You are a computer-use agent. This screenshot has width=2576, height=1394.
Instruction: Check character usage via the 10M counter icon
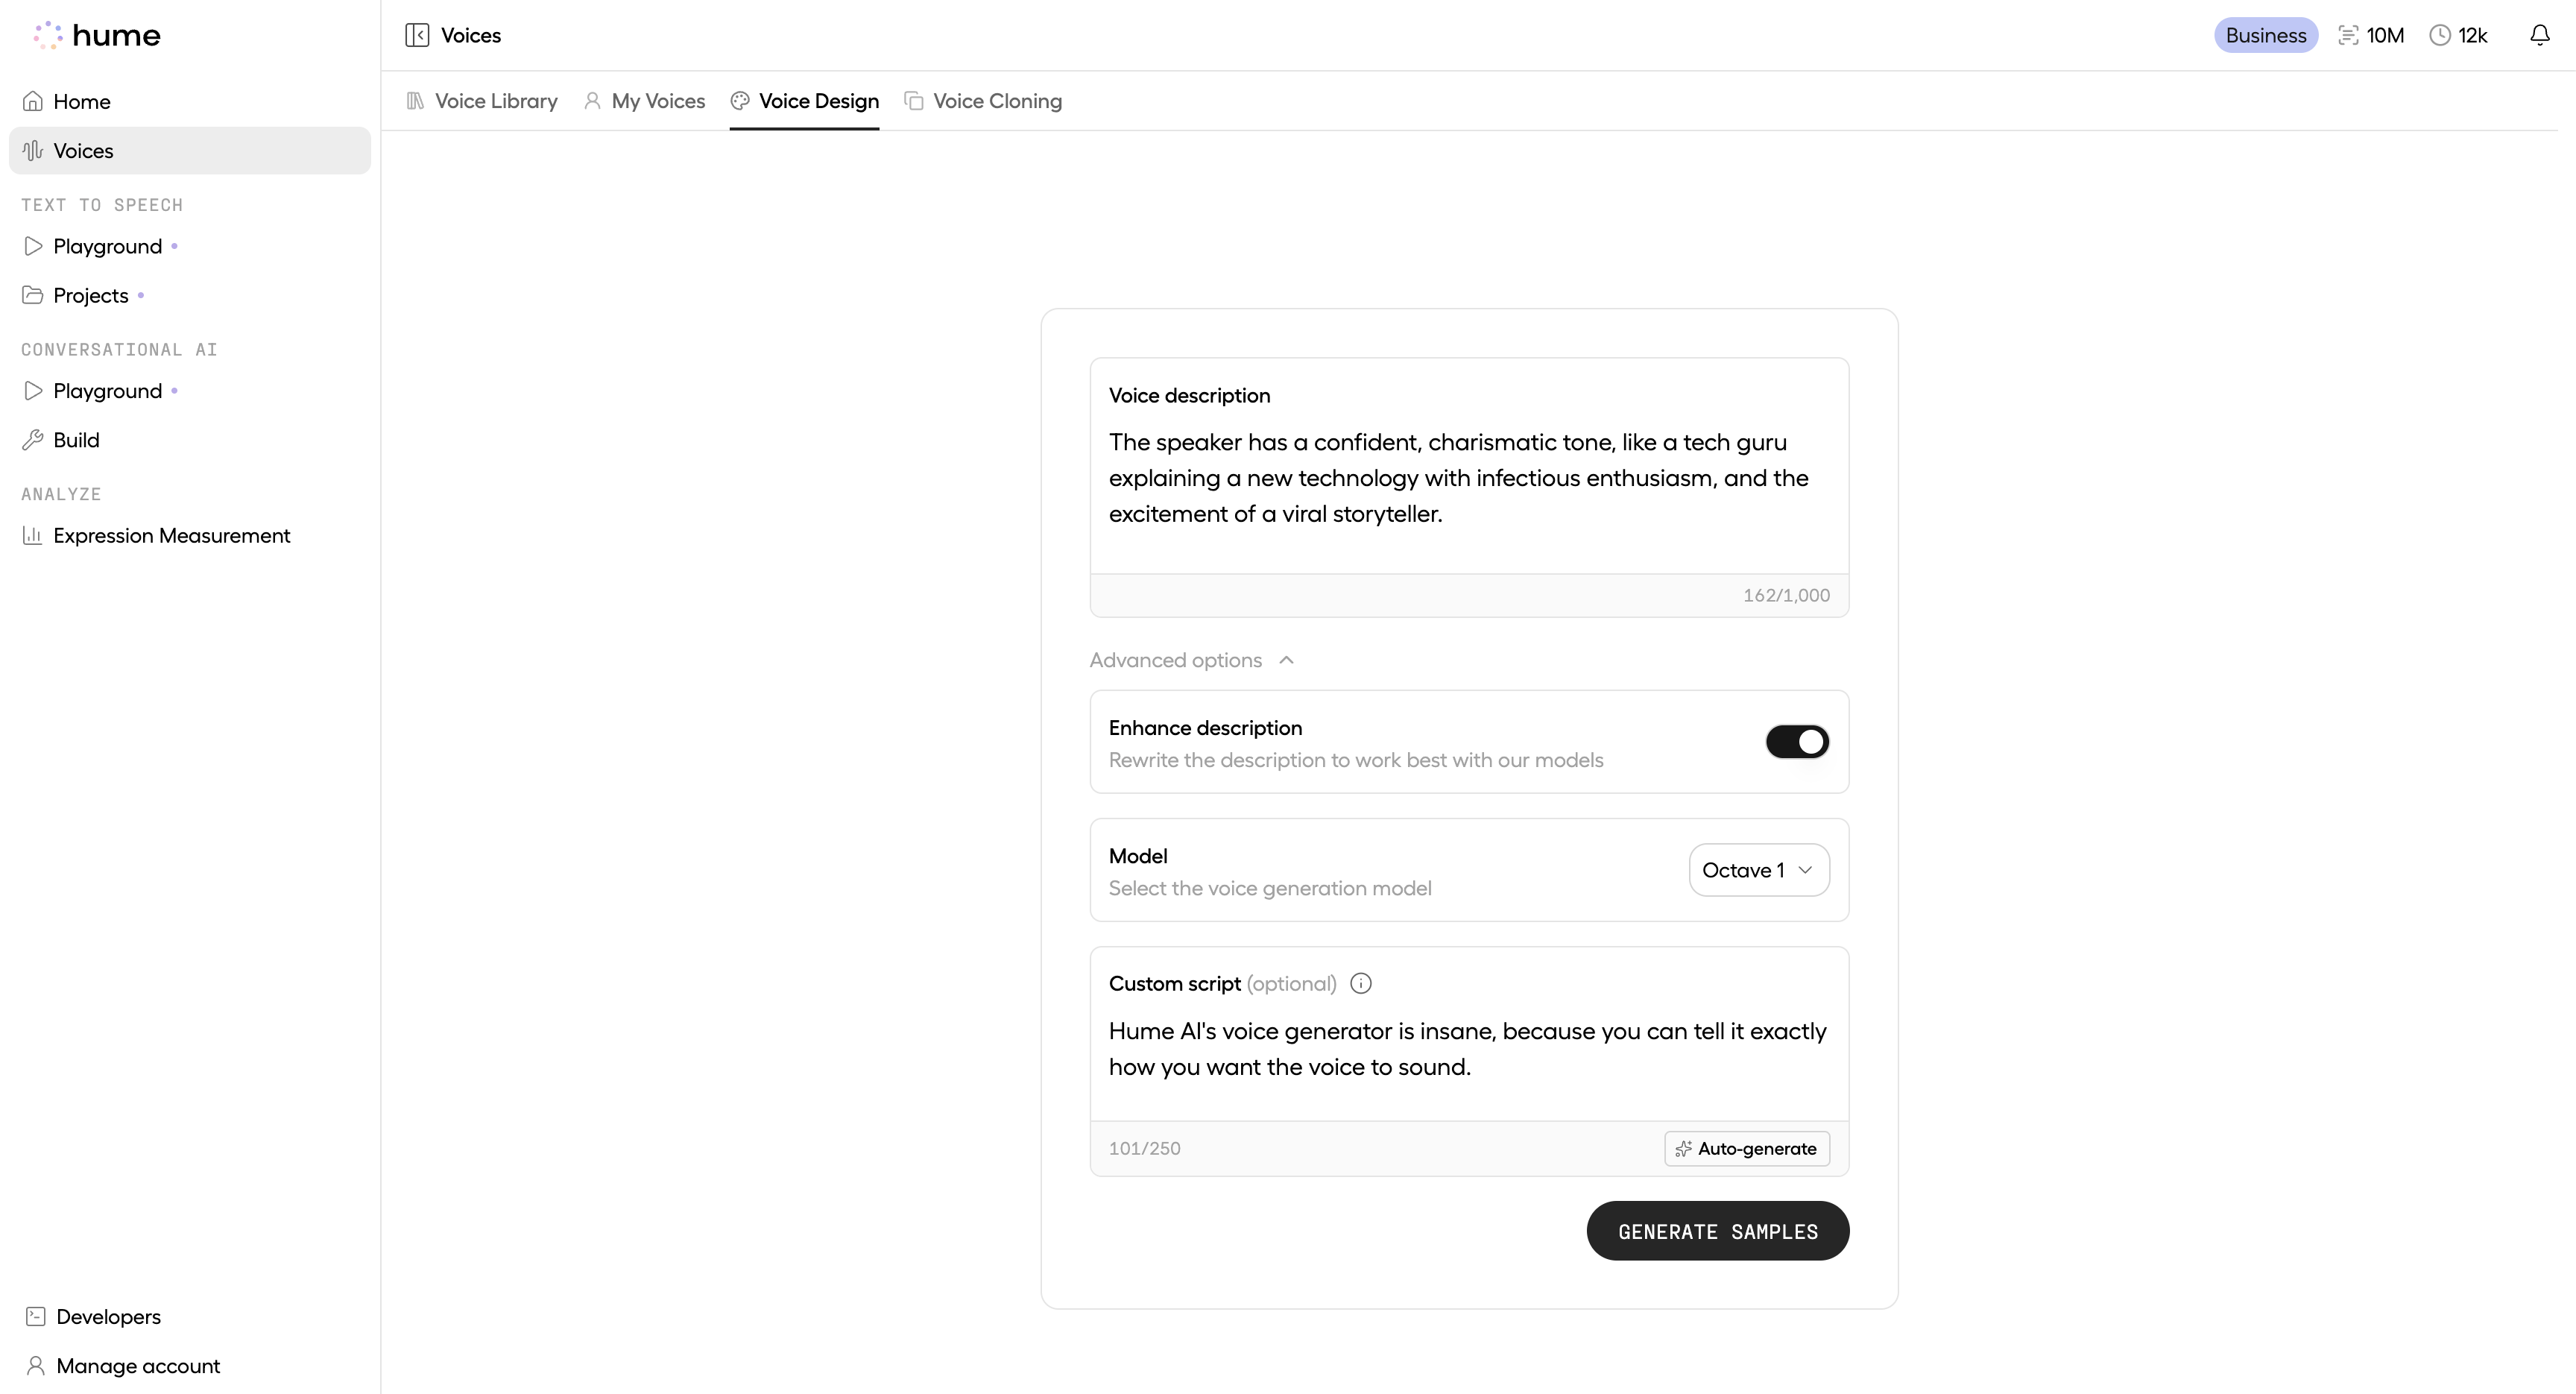click(2371, 34)
